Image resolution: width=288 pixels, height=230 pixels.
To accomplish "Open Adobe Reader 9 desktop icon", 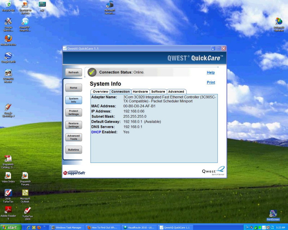I will click(x=8, y=213).
